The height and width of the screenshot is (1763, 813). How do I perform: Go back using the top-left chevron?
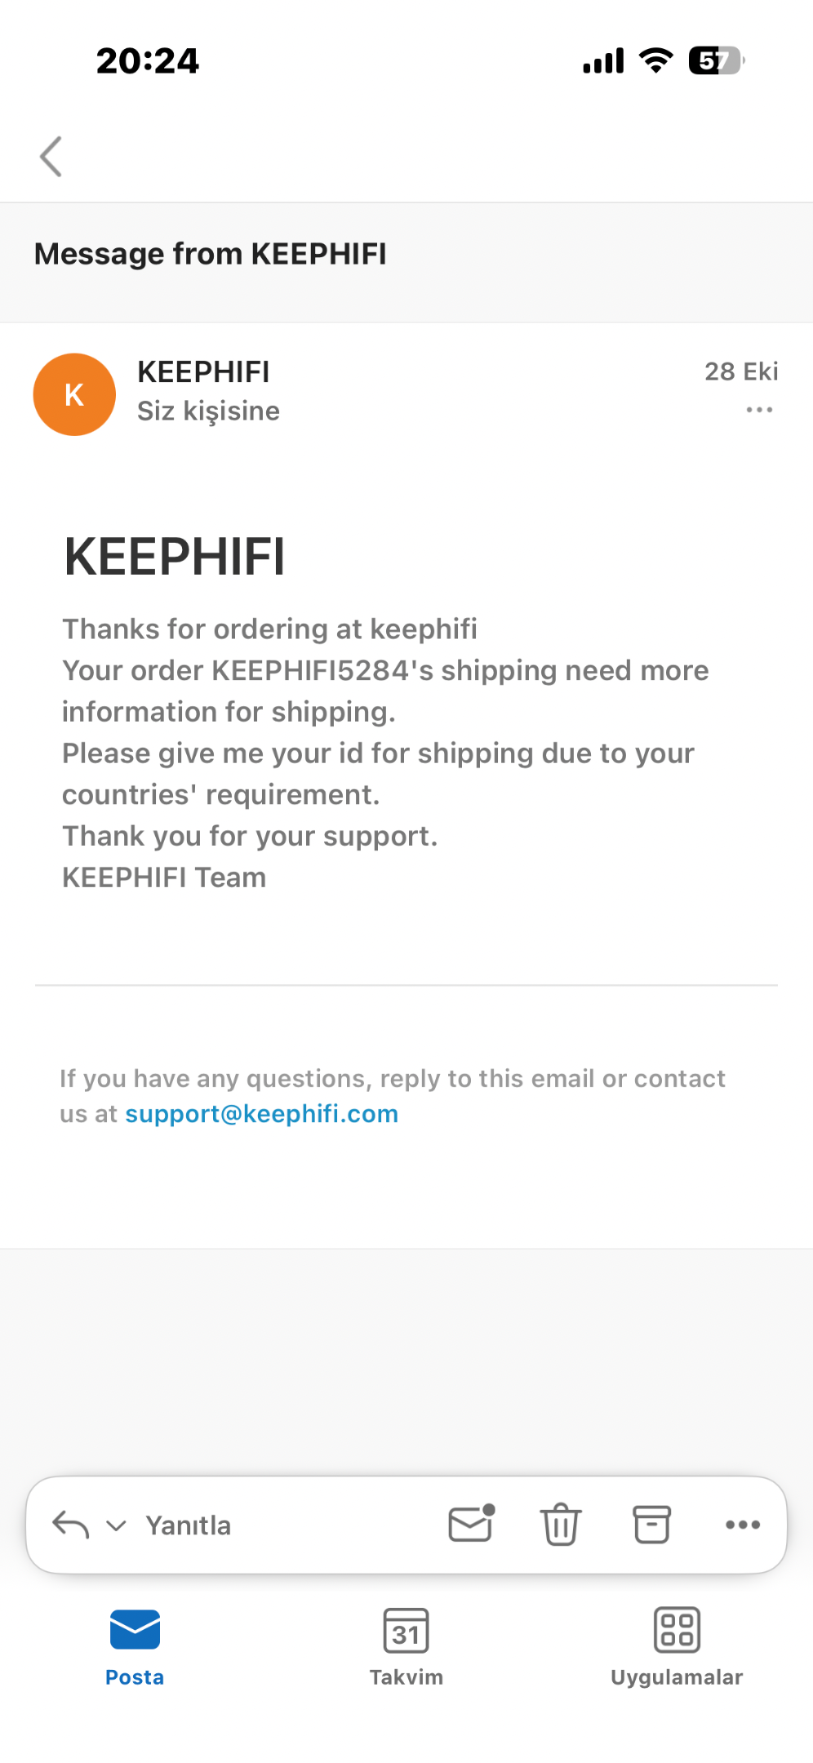coord(51,156)
